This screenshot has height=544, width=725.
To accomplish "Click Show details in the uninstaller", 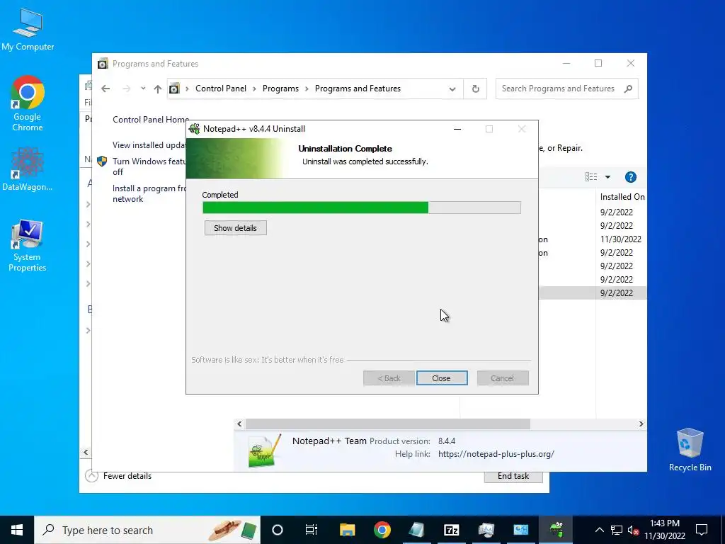I will 235,228.
